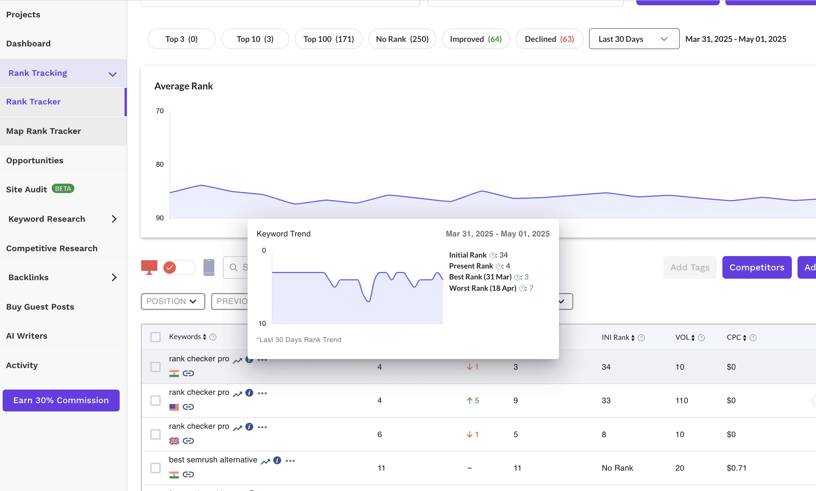Open the POSITION filter dropdown

click(173, 301)
